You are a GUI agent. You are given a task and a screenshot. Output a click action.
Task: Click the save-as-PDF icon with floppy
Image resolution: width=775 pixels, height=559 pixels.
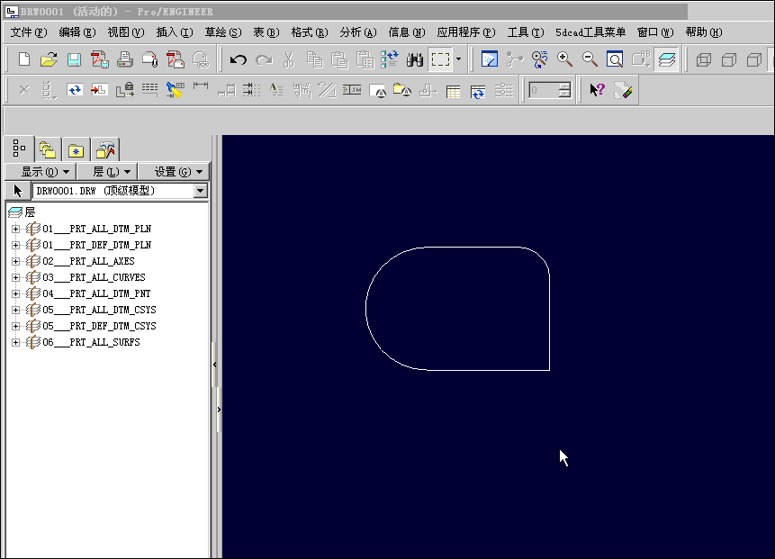[x=99, y=59]
